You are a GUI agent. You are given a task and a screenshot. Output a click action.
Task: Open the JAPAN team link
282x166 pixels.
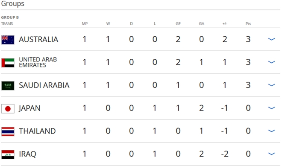coord(29,108)
